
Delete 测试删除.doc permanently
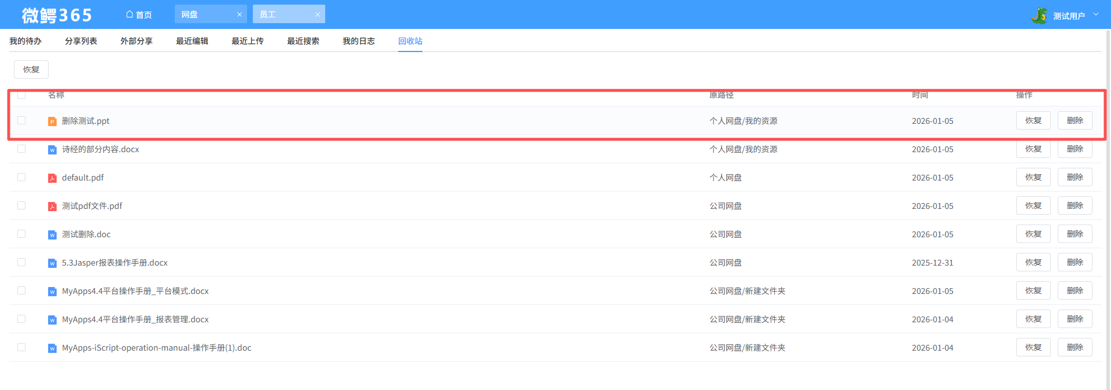click(1075, 234)
